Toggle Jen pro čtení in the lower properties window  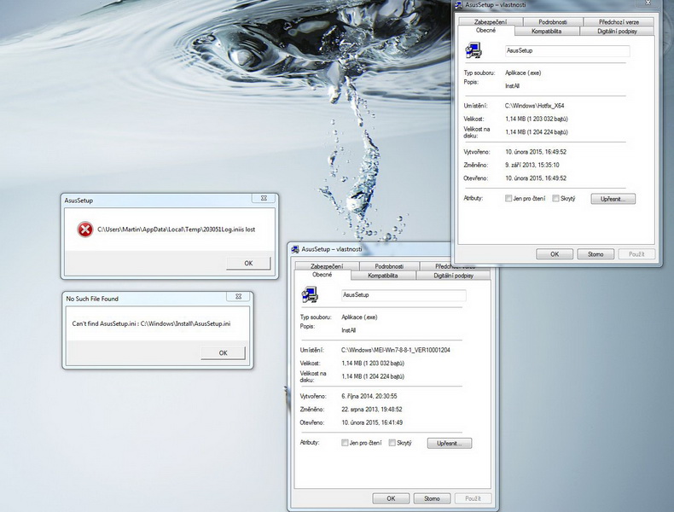click(362, 443)
